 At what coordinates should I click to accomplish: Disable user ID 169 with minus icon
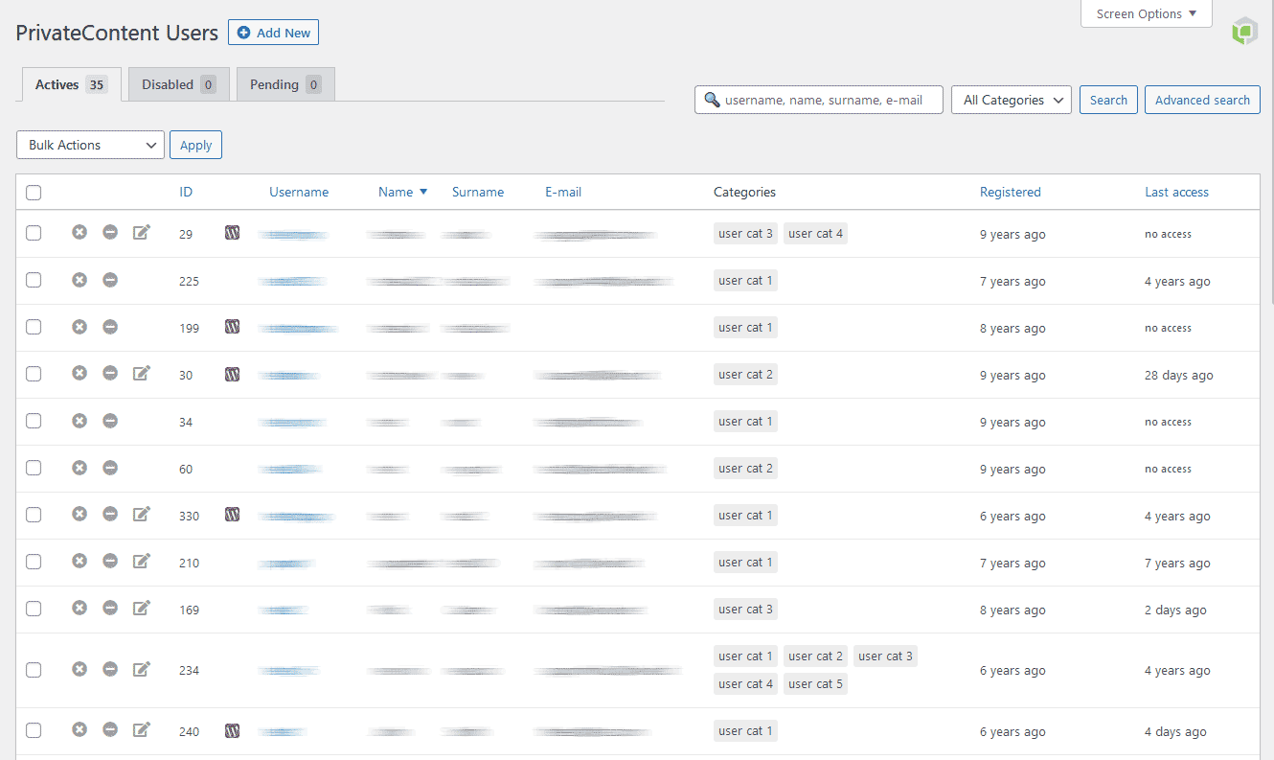coord(110,608)
